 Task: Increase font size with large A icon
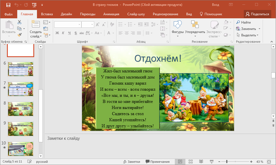coord(98,25)
